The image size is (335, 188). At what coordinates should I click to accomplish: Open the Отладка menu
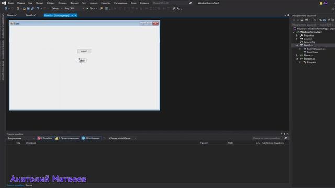63,3
